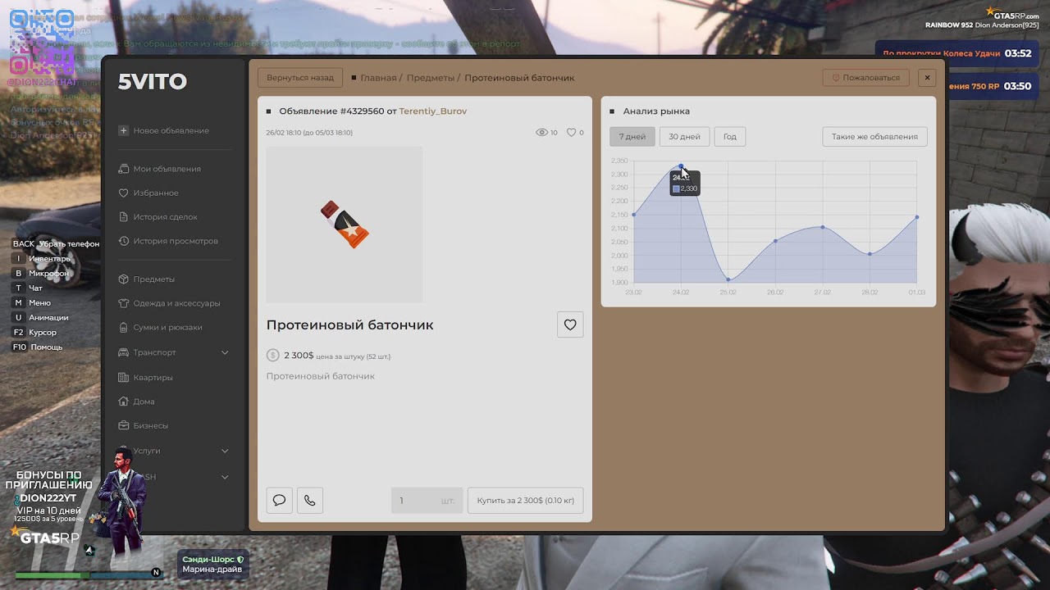The image size is (1050, 590).
Task: Select the Год chart tab
Action: coord(729,137)
